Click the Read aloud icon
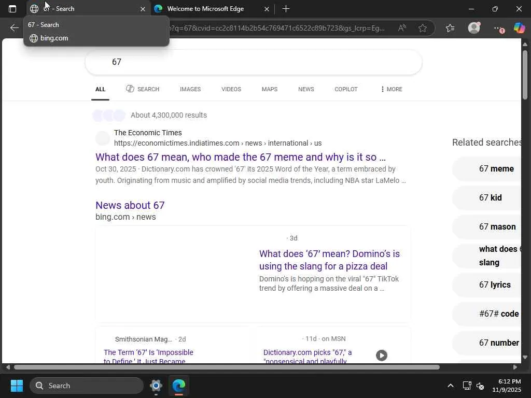531x398 pixels. pos(402,28)
